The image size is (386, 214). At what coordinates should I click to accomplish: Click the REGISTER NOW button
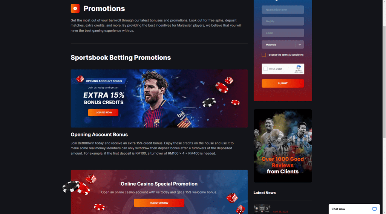pyautogui.click(x=159, y=203)
